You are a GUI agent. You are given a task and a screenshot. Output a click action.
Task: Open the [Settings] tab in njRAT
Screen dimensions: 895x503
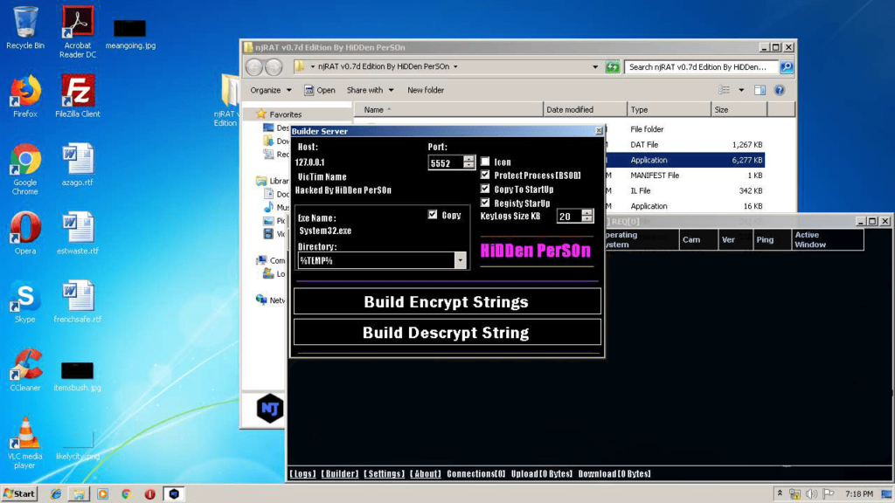[385, 474]
